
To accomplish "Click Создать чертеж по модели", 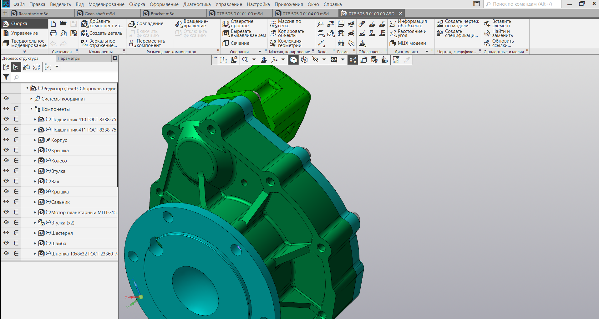I will [x=458, y=23].
